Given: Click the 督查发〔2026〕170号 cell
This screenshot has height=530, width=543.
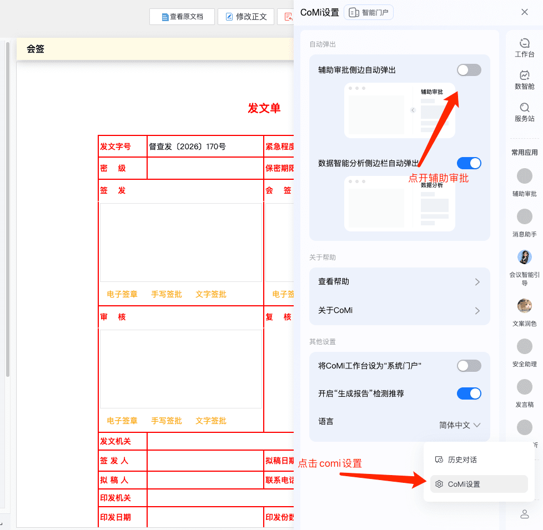Looking at the screenshot, I should tap(205, 147).
